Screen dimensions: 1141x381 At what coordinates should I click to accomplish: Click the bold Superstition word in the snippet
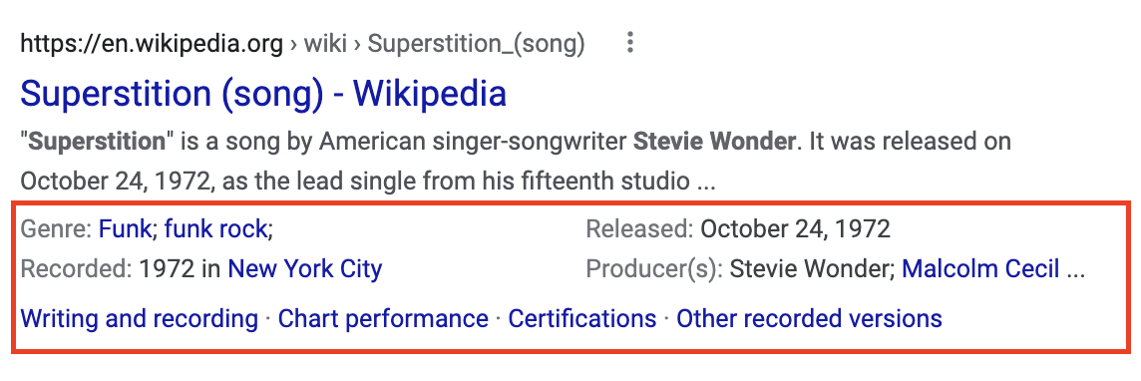97,141
